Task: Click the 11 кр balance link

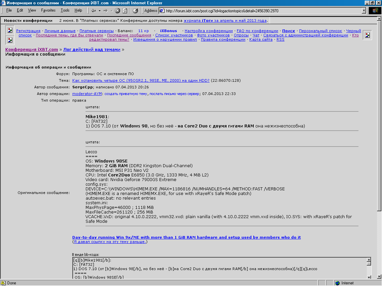Action: coord(144,31)
